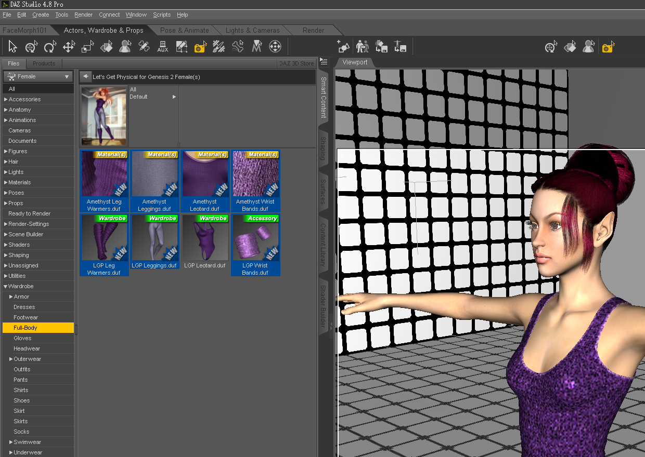This screenshot has height=457, width=645.
Task: Open the DAZ 3D Store button
Action: coord(296,63)
